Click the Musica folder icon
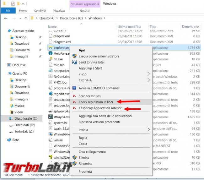 12,106
